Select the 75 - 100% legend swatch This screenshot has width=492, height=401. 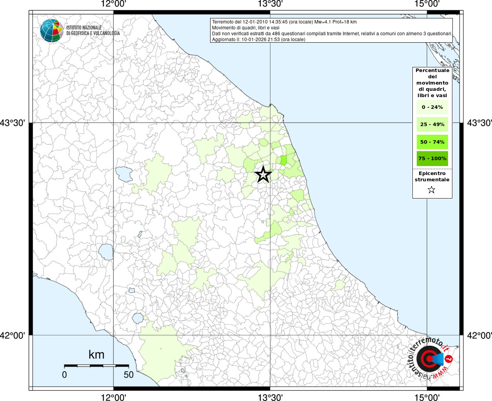tap(432, 159)
